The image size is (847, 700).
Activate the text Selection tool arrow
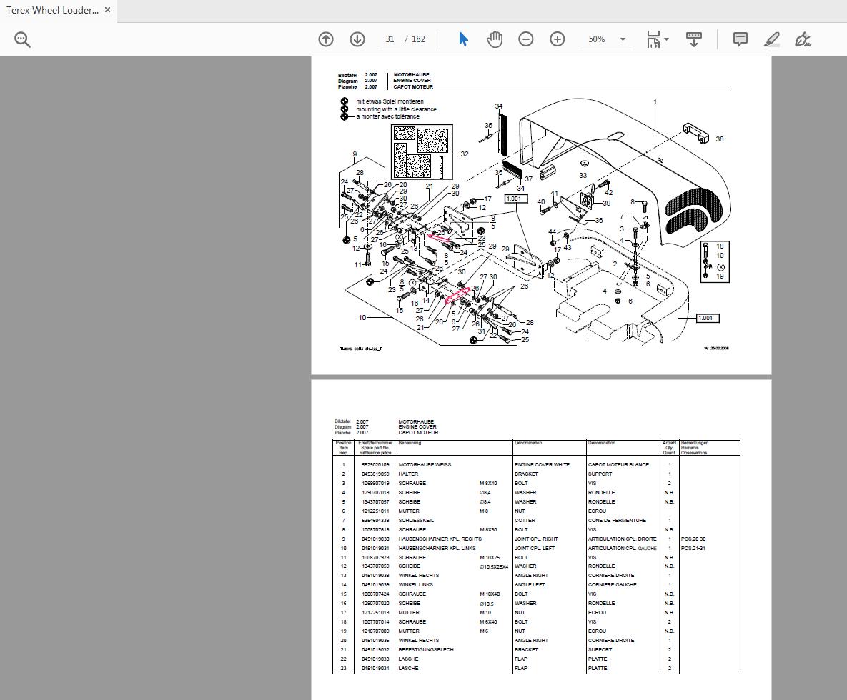coord(463,39)
